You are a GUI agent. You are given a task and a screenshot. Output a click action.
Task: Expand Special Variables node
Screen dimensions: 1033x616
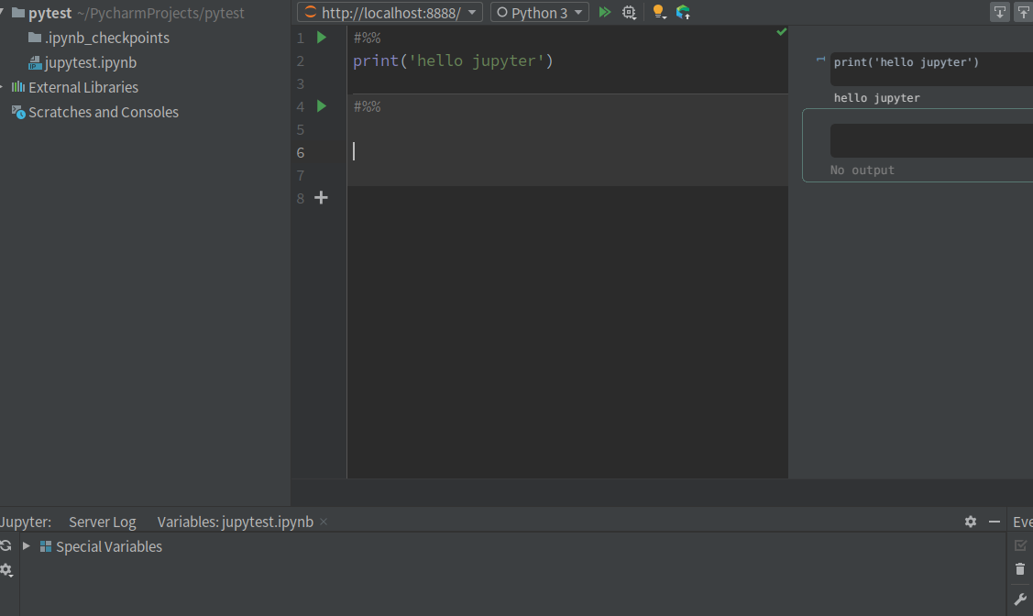(x=27, y=546)
